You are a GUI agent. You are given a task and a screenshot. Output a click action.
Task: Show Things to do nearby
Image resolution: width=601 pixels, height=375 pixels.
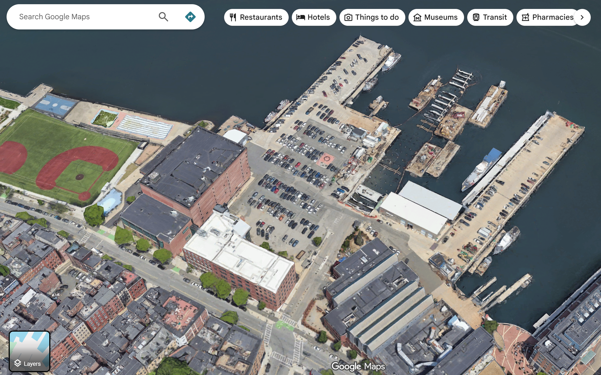(372, 17)
